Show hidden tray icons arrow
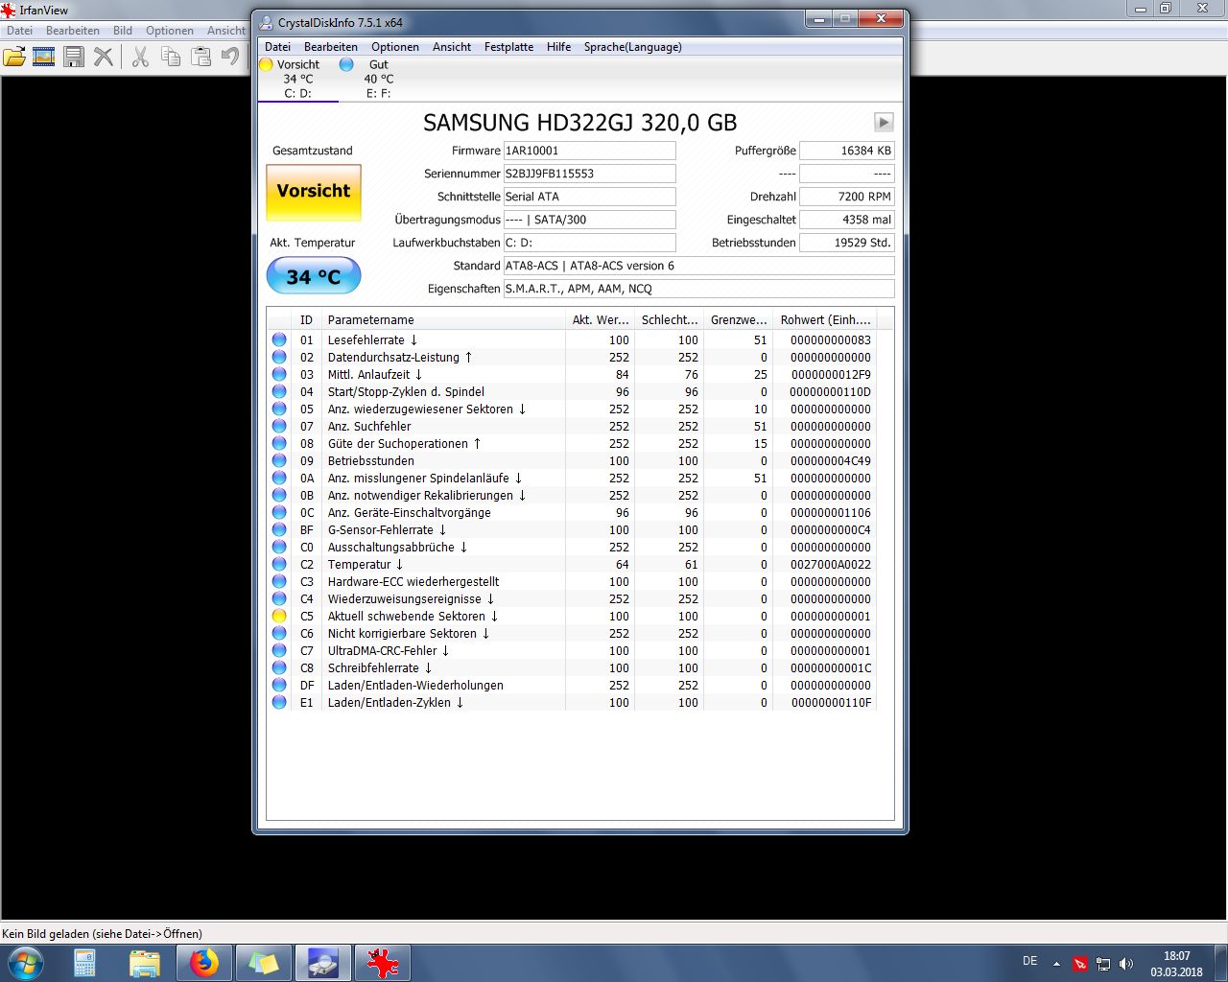1228x982 pixels. point(1056,964)
